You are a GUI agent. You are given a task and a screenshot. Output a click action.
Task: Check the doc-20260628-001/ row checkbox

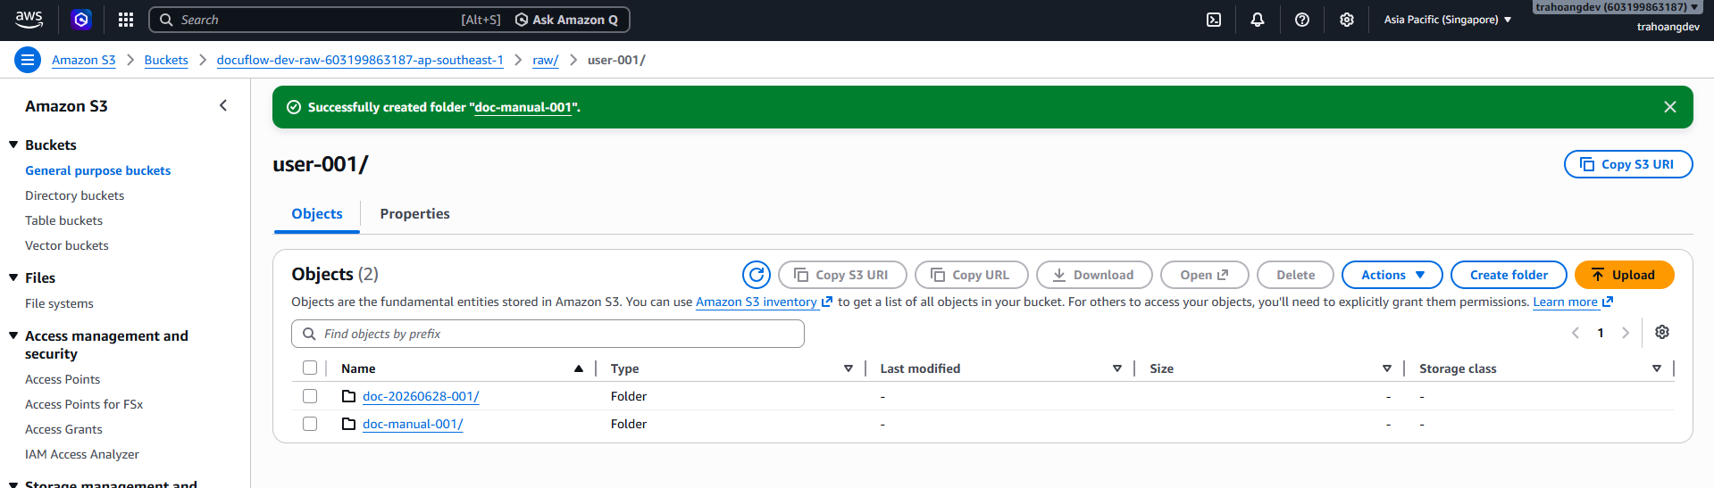[x=310, y=396]
